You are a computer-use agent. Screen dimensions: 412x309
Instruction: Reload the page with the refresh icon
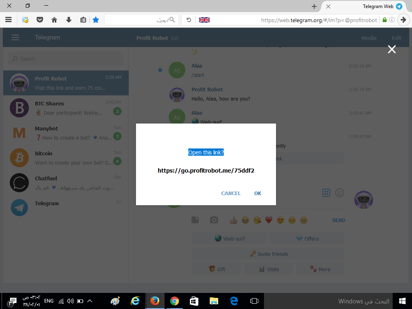point(189,20)
